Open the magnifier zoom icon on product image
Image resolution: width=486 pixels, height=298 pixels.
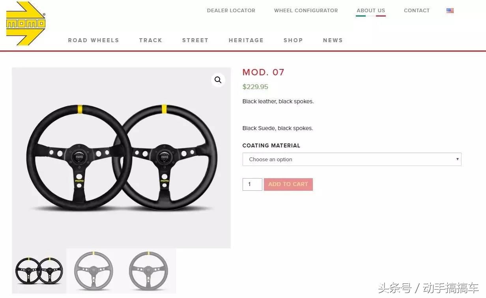(x=218, y=80)
